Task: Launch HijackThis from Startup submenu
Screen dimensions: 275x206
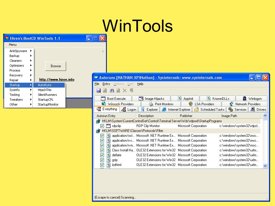Action: (x=49, y=90)
